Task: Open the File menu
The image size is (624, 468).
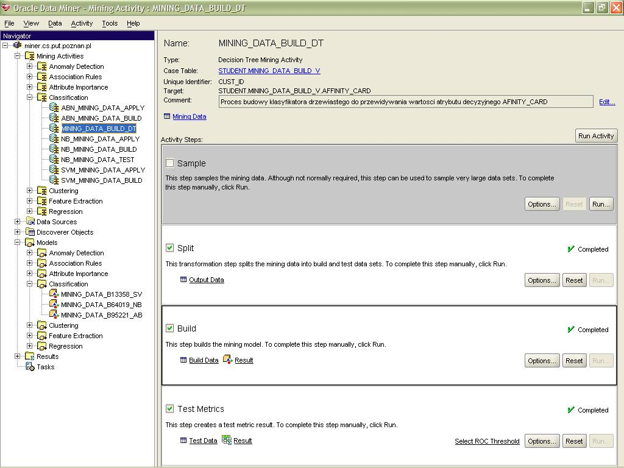Action: 9,24
